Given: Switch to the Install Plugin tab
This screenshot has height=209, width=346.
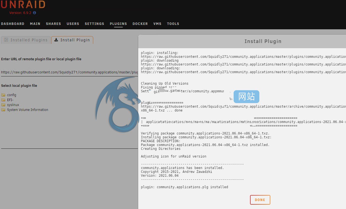Looking at the screenshot, I should point(72,40).
